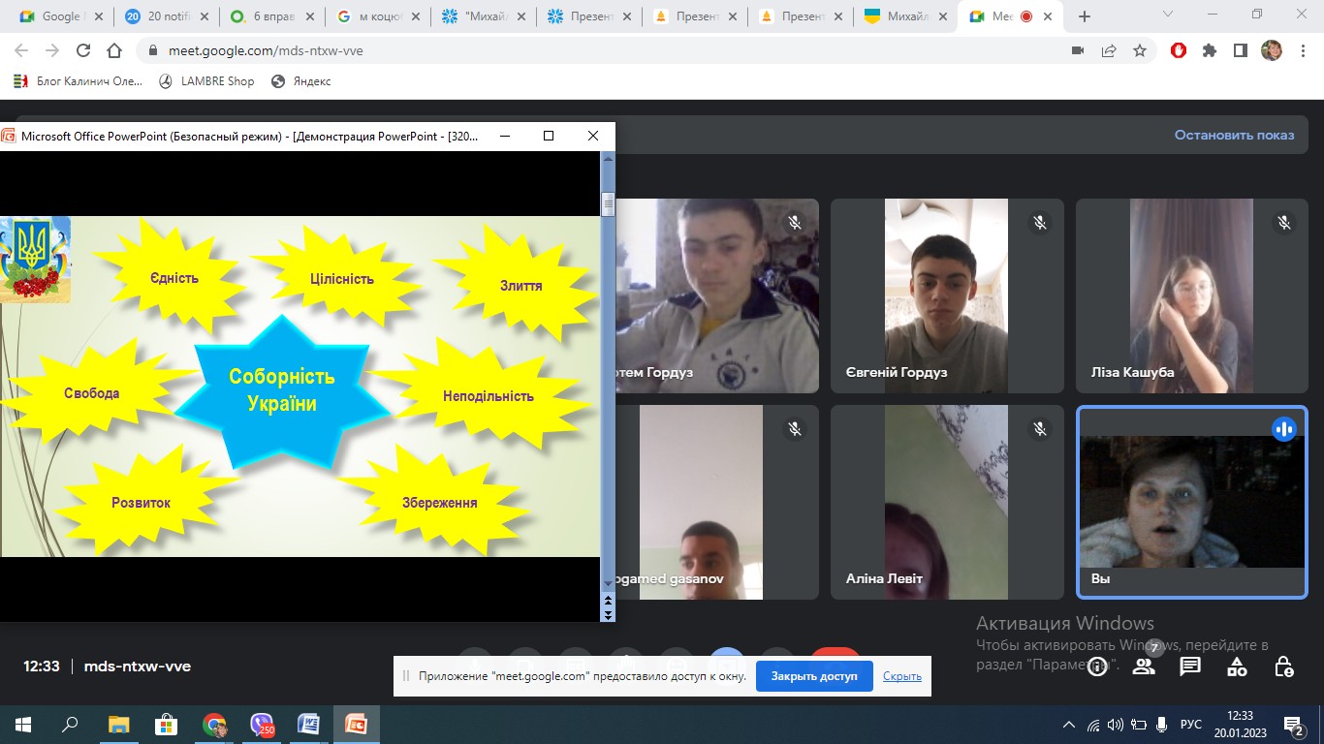Go back using Chrome's back arrow
This screenshot has height=744, width=1324.
pyautogui.click(x=21, y=50)
